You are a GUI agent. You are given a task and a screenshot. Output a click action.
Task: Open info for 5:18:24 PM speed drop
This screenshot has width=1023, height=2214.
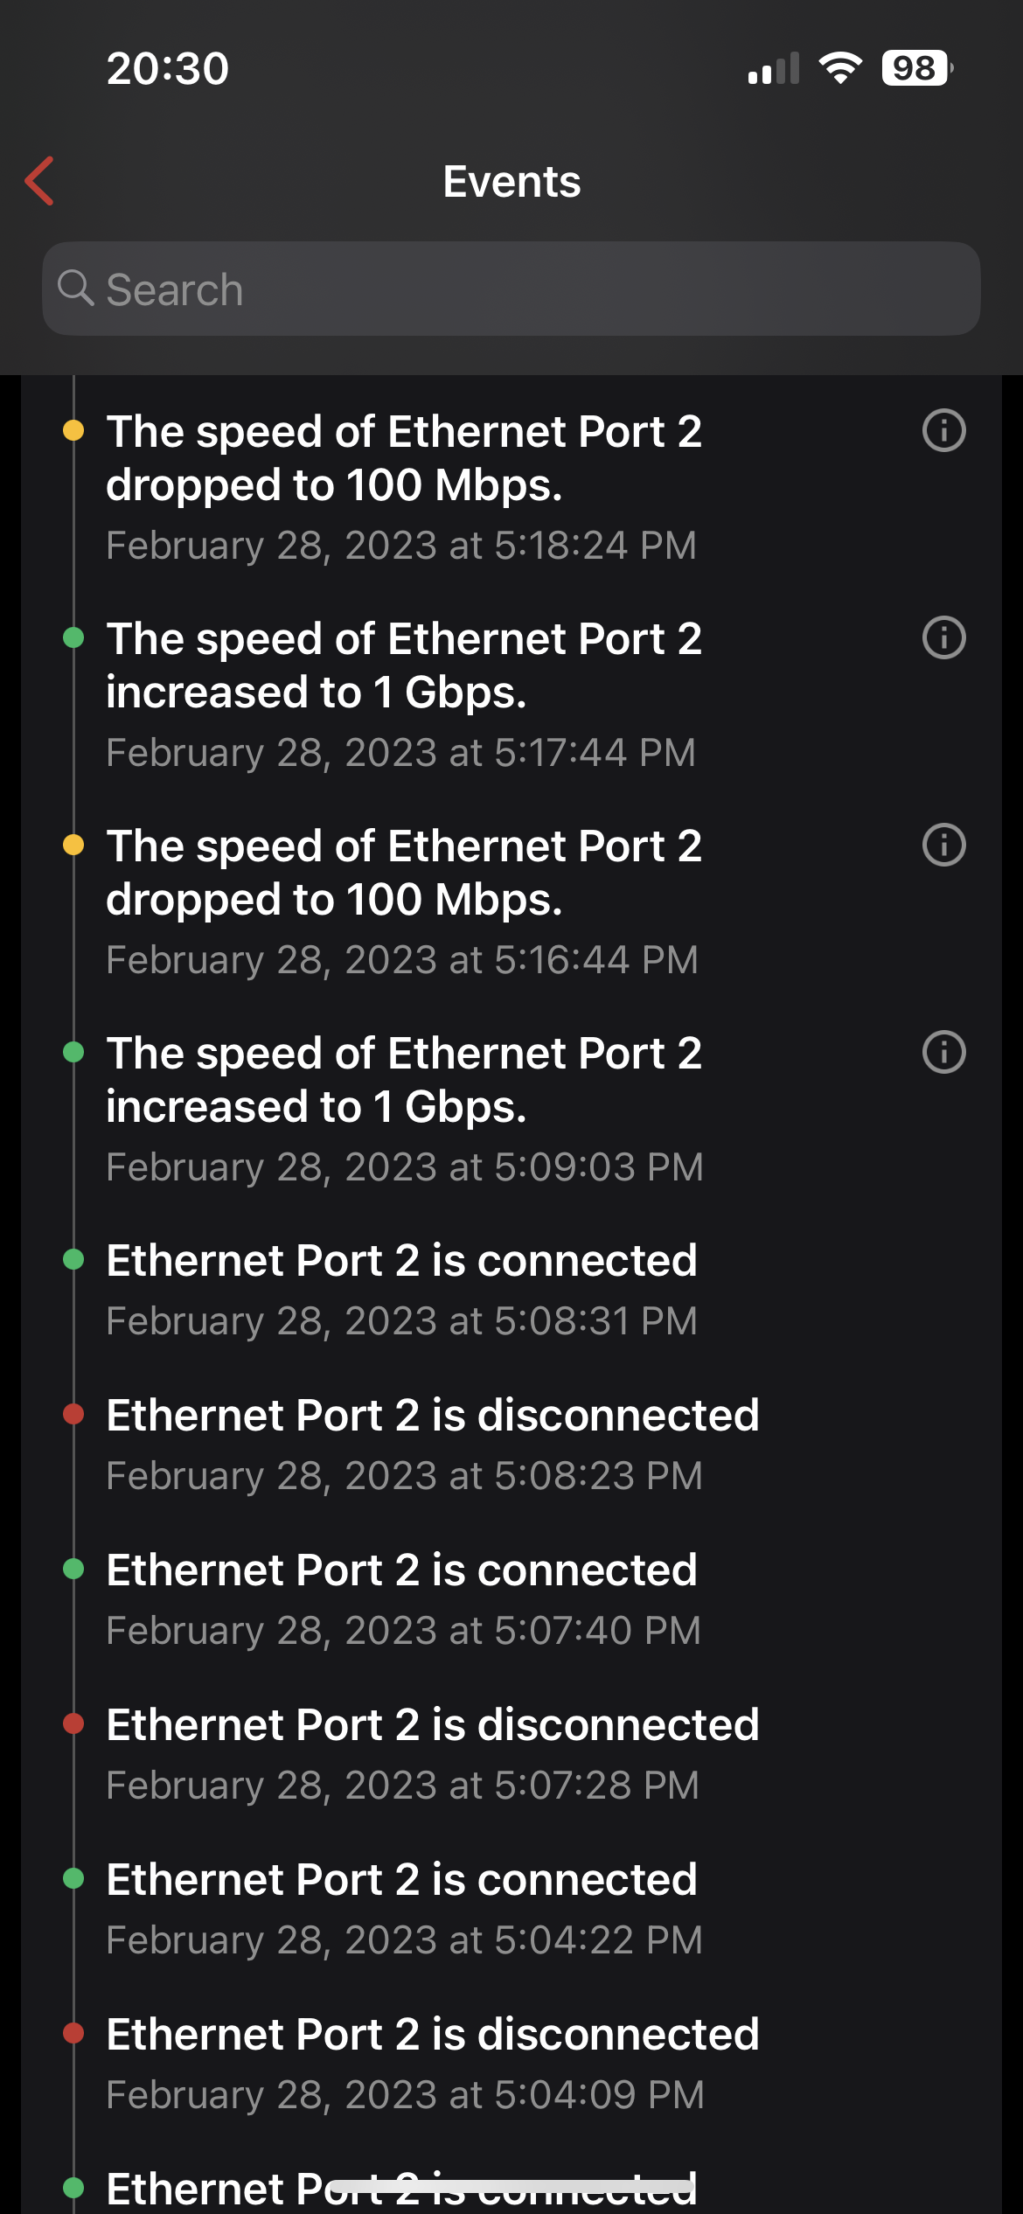click(x=943, y=431)
